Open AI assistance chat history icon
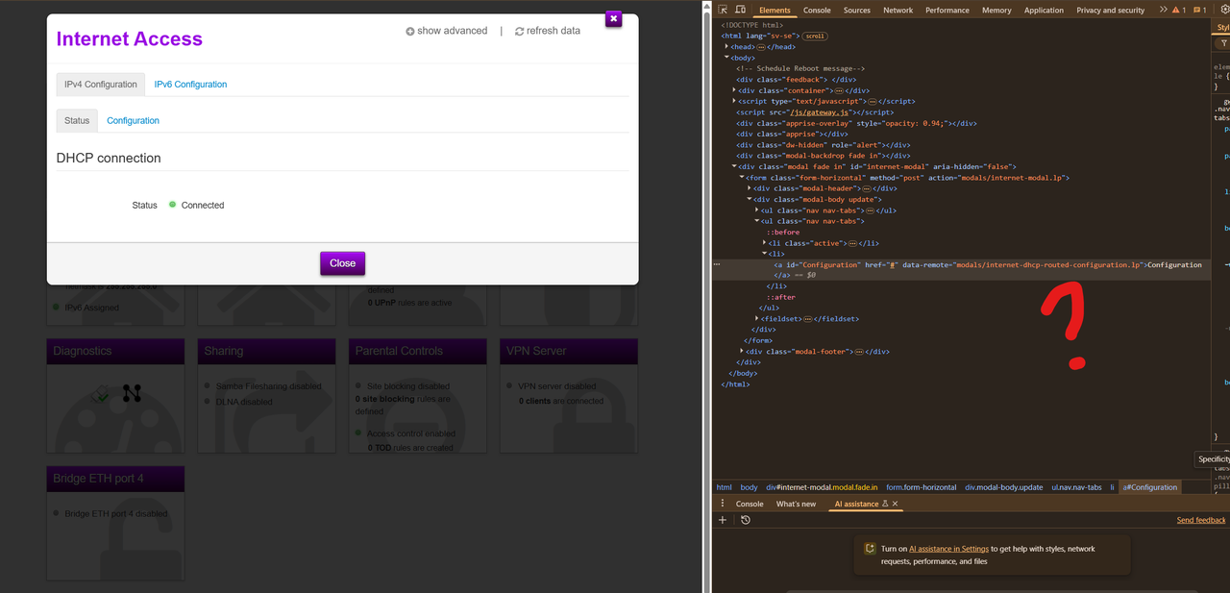 [x=745, y=520]
